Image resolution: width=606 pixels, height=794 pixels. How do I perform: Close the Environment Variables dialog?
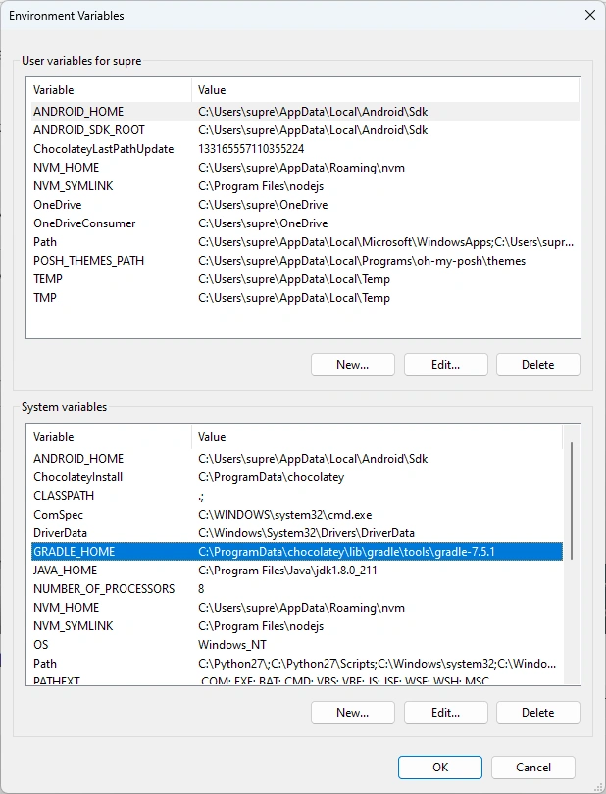(588, 16)
